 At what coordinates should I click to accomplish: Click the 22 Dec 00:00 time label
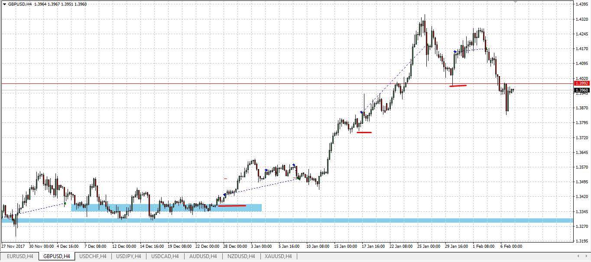point(208,246)
